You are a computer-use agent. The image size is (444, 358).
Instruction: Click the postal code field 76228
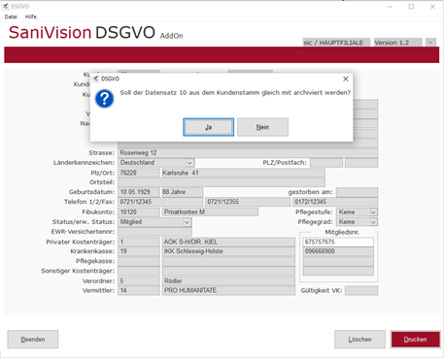[139, 173]
